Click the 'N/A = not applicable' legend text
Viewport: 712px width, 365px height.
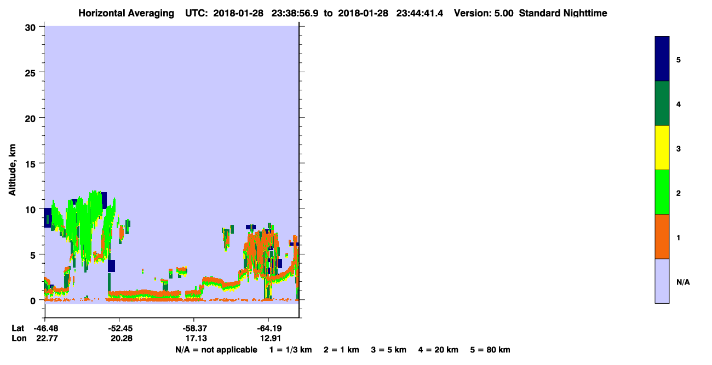pyautogui.click(x=216, y=350)
